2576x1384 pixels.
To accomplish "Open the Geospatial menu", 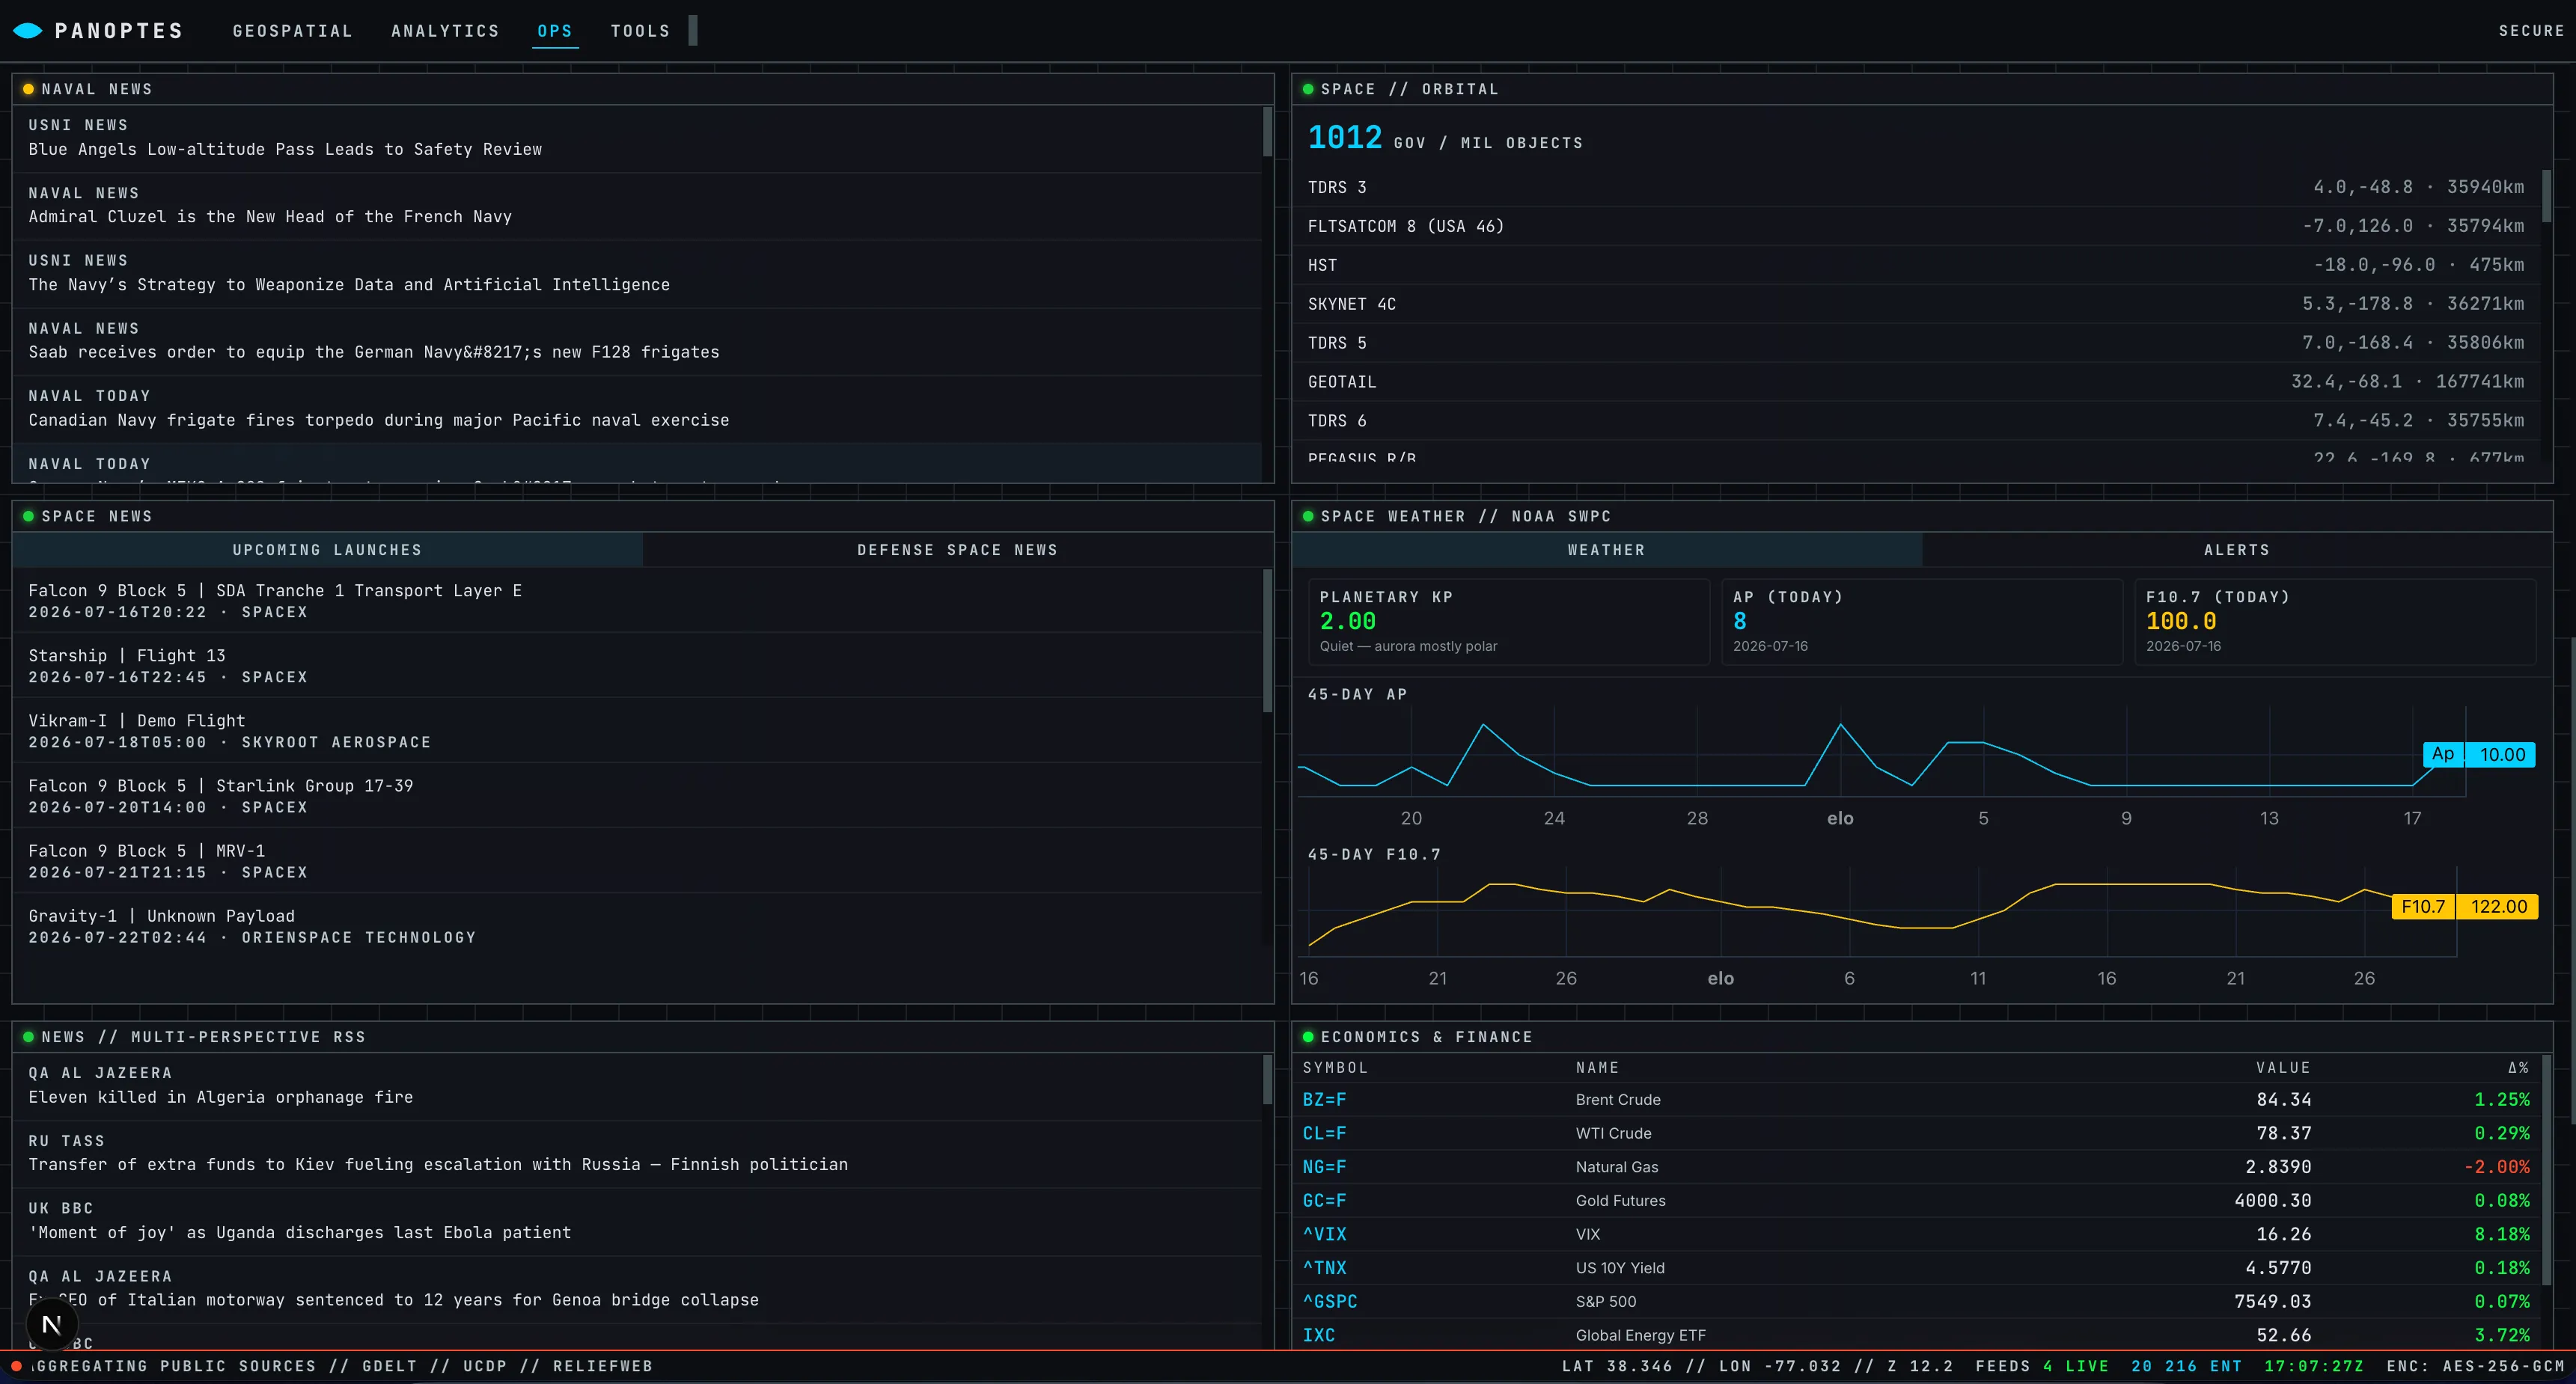I will (x=293, y=31).
